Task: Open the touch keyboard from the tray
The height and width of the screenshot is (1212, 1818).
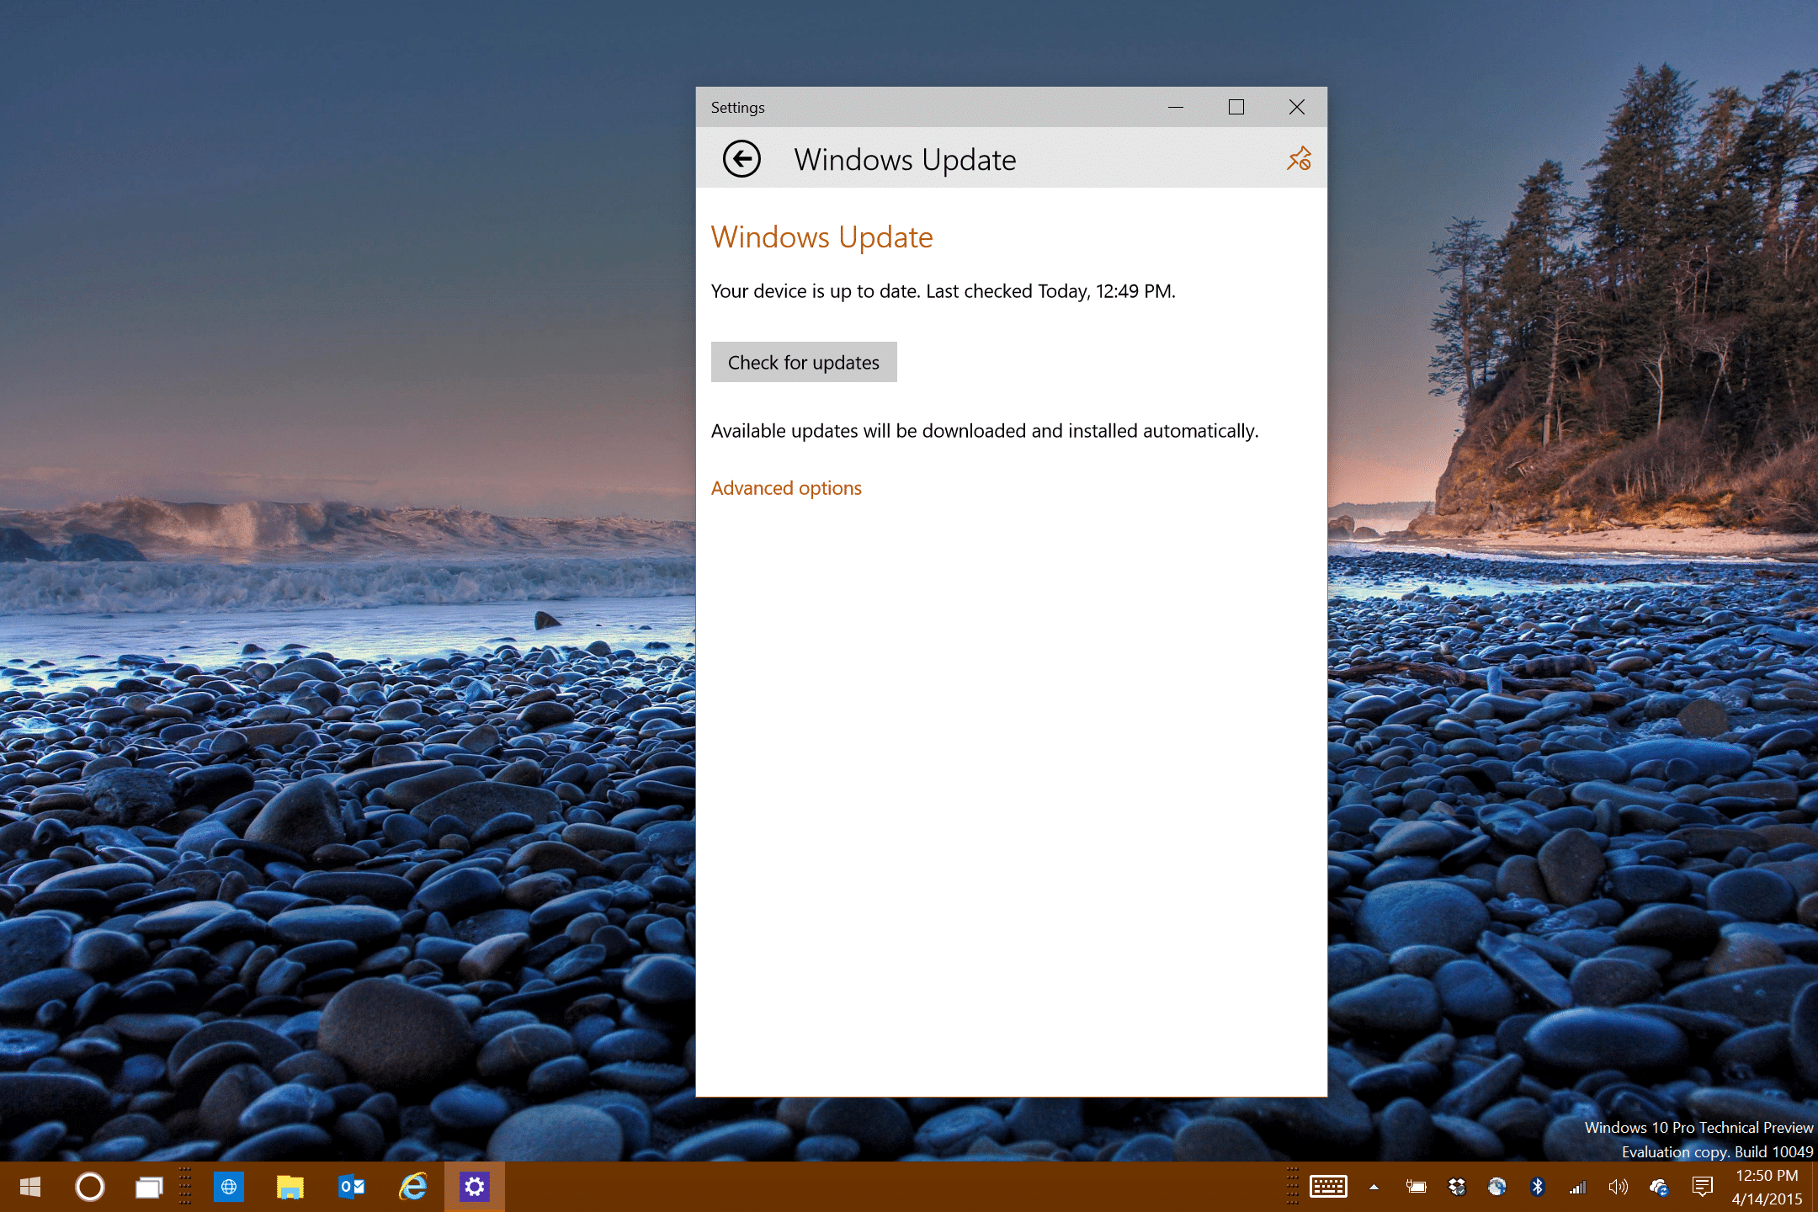Action: click(1329, 1187)
